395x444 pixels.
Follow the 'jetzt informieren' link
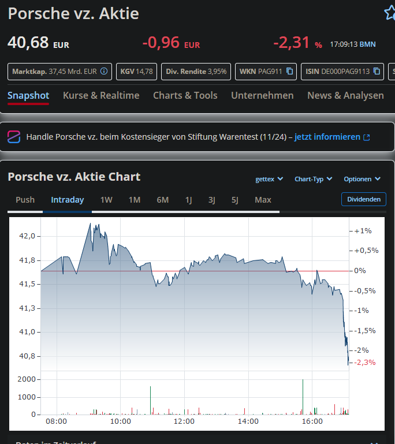tap(327, 137)
